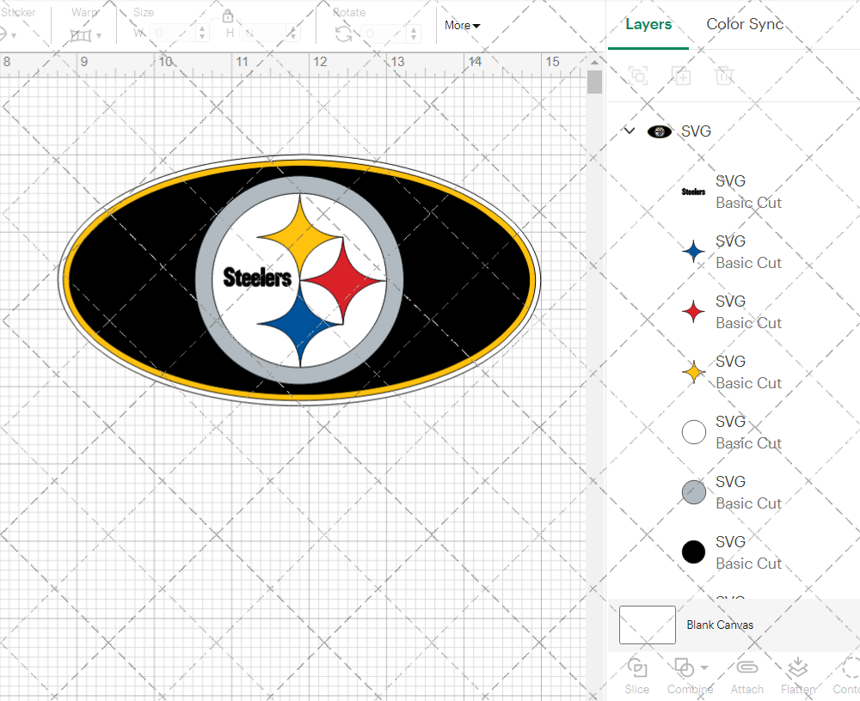Select the Steelers text layer
860x701 pixels.
click(x=734, y=192)
